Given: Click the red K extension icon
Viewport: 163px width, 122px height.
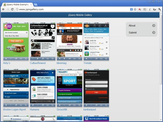Looking at the screenshot, I should [140, 9].
